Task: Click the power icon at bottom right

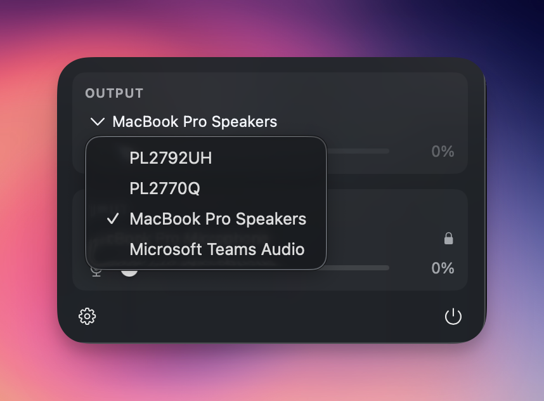Action: coord(455,315)
